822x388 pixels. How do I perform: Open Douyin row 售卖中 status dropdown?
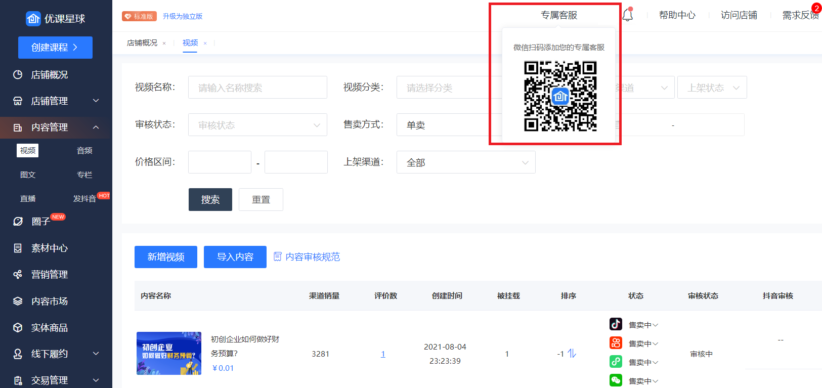[x=643, y=325]
